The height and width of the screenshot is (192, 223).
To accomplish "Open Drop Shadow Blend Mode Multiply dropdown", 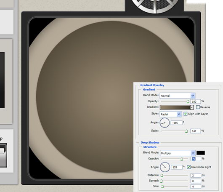I will click(x=178, y=153).
